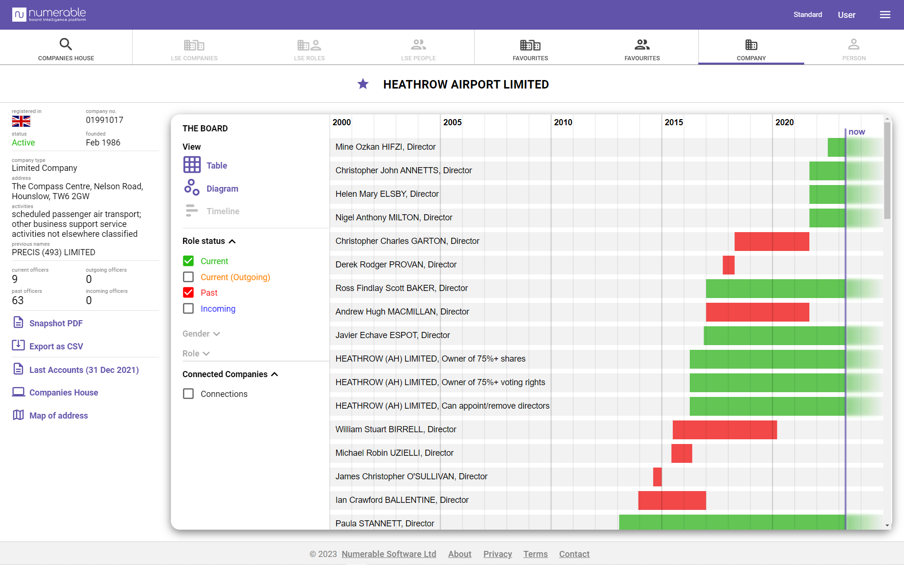This screenshot has width=904, height=565.
Task: Expand the Role filter
Action: tap(196, 354)
